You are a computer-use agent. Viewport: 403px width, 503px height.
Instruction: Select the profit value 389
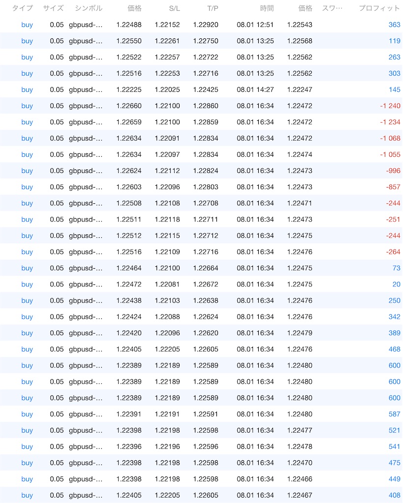[x=394, y=333]
